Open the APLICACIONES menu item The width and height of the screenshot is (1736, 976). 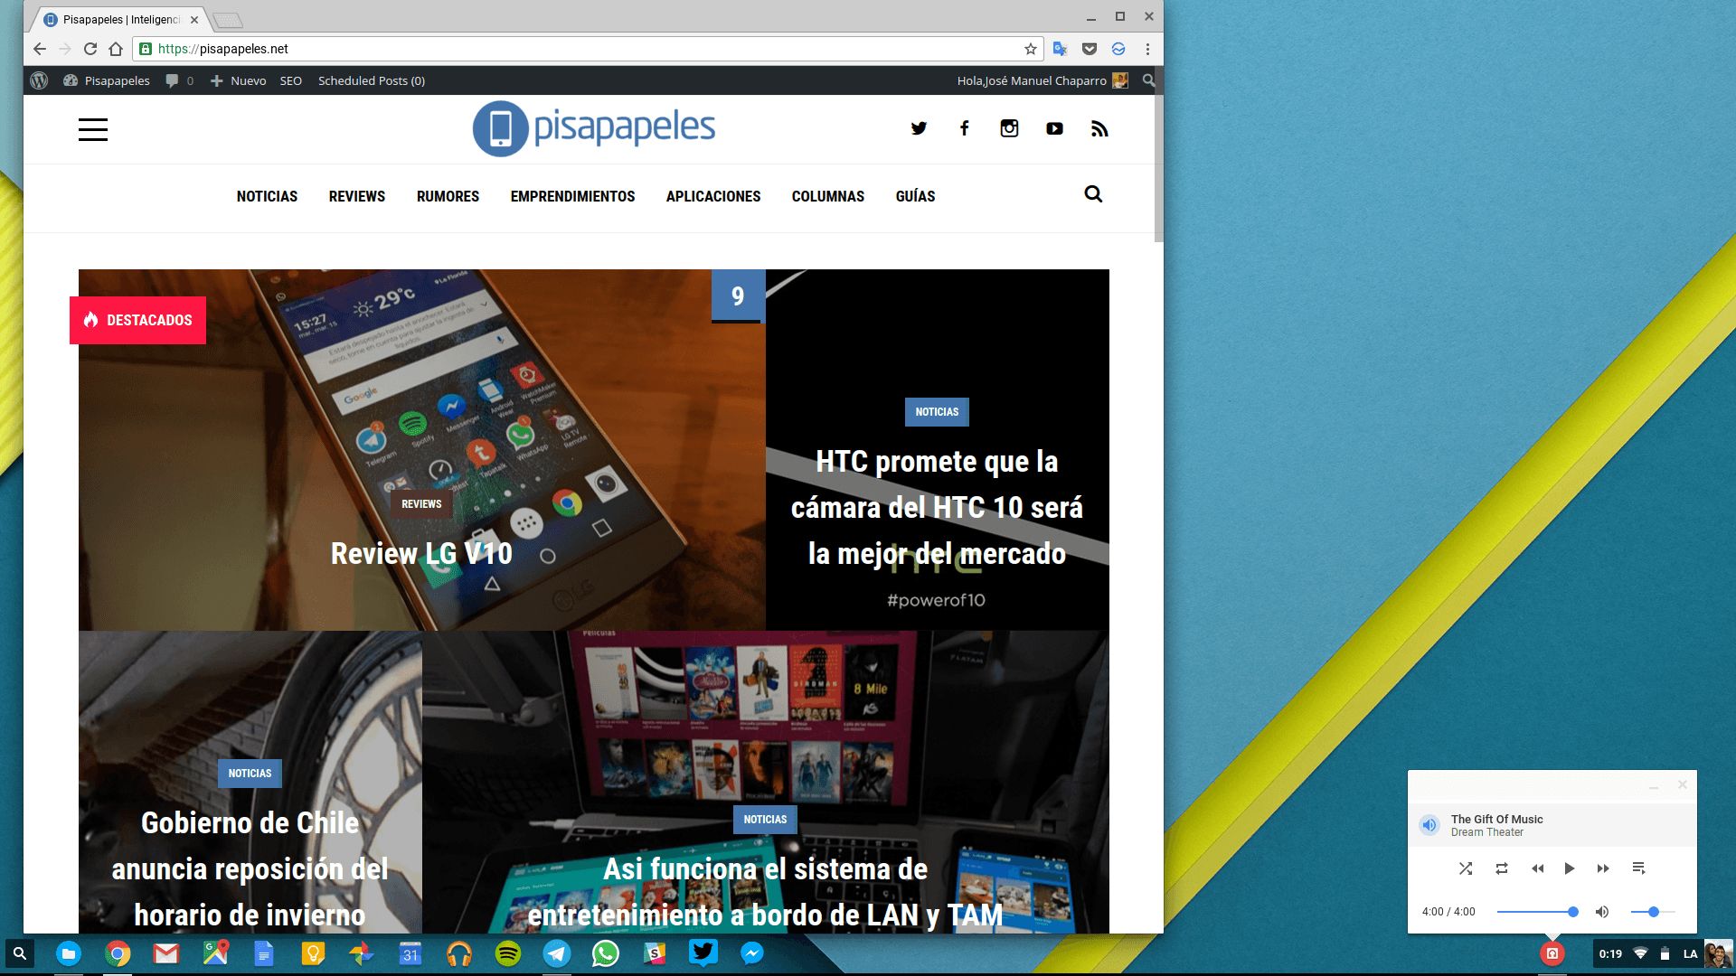(713, 196)
